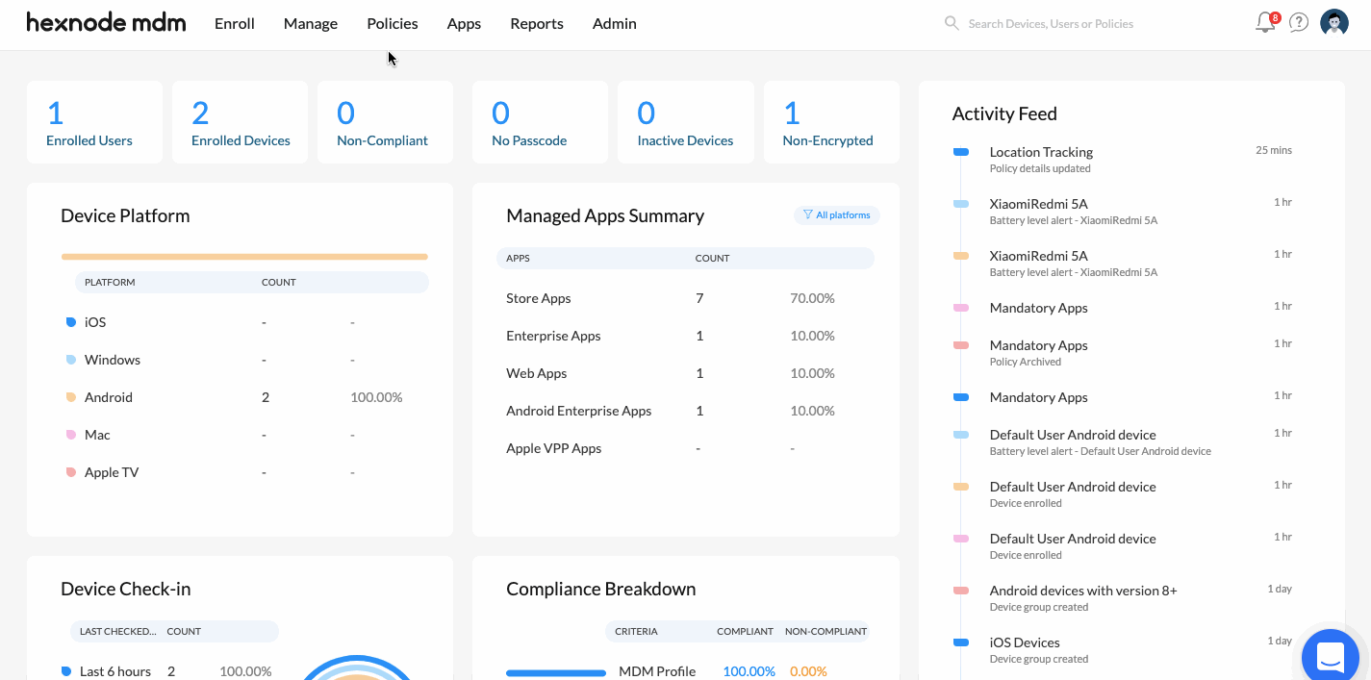
Task: Open the Inactive Devices card
Action: pos(686,122)
